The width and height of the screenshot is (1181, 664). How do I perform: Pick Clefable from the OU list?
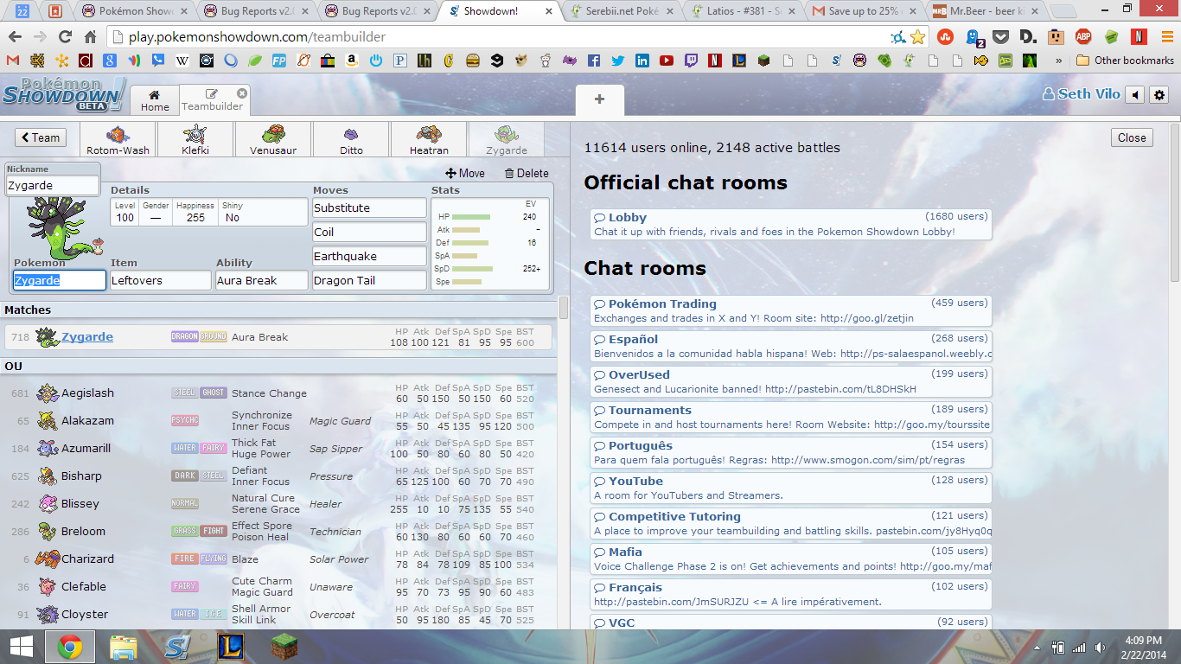pyautogui.click(x=278, y=586)
